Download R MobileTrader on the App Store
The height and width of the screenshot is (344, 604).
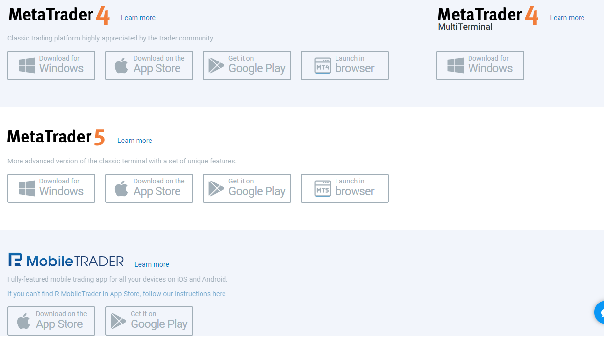[x=51, y=321]
